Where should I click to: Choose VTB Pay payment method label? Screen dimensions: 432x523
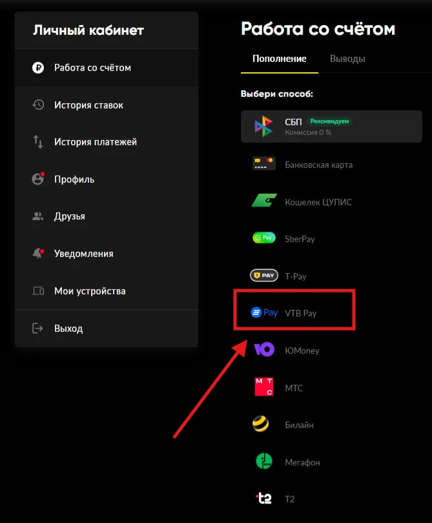tap(300, 314)
